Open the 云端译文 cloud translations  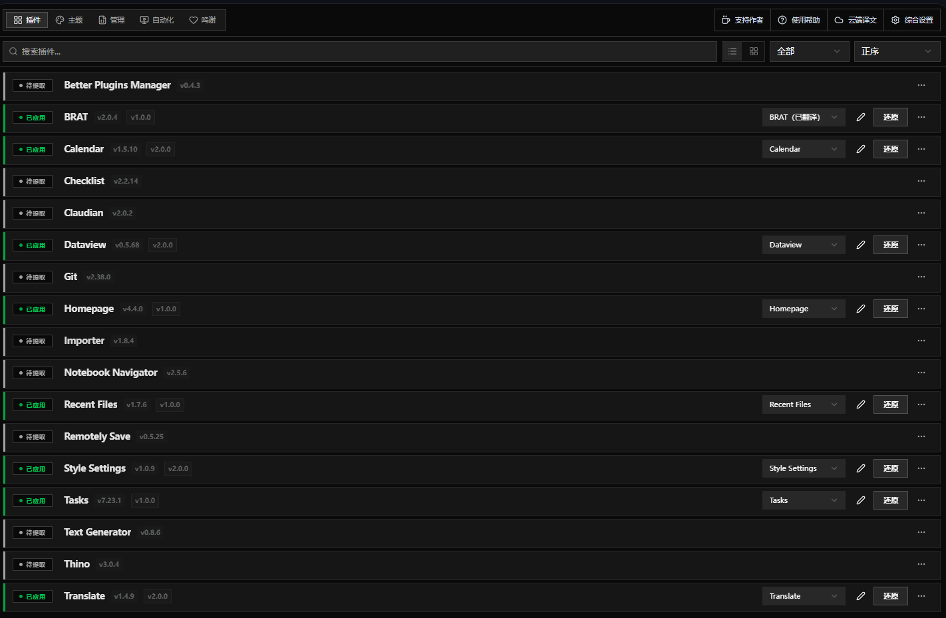(856, 20)
